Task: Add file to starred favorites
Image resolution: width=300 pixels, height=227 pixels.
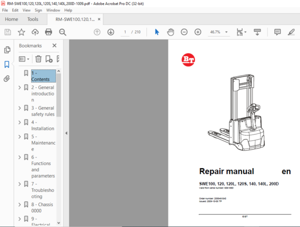Action: [21, 32]
